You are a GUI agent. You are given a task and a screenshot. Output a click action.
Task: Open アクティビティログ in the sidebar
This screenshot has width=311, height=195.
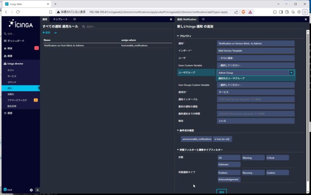tap(17, 100)
